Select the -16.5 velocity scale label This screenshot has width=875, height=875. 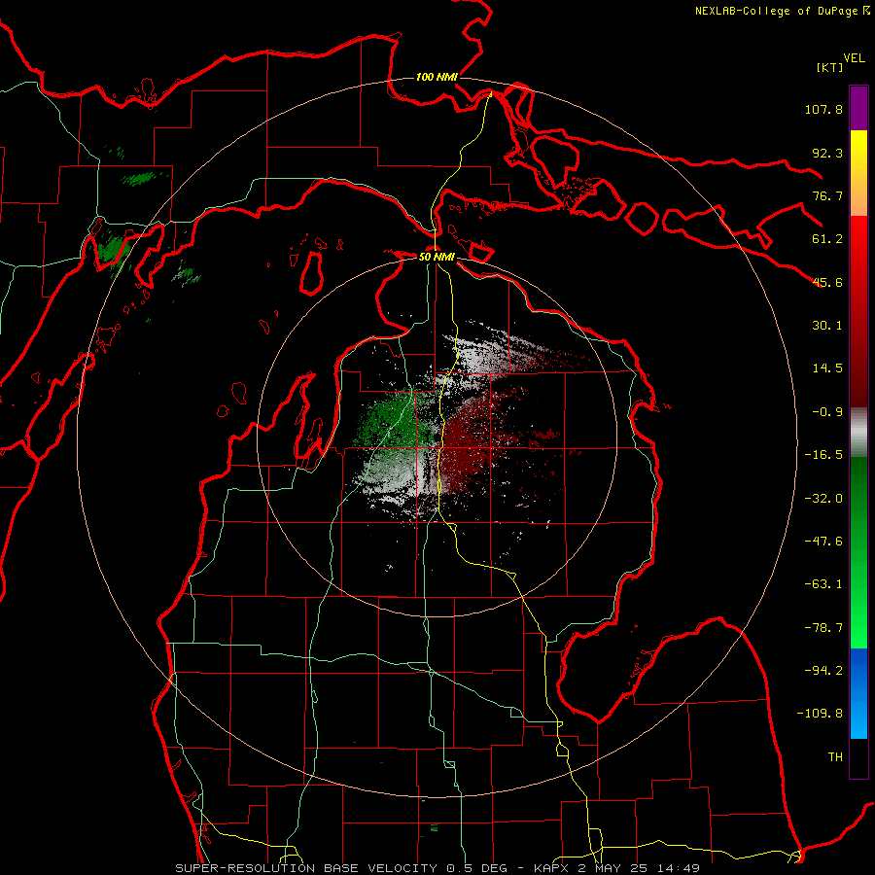pyautogui.click(x=823, y=455)
